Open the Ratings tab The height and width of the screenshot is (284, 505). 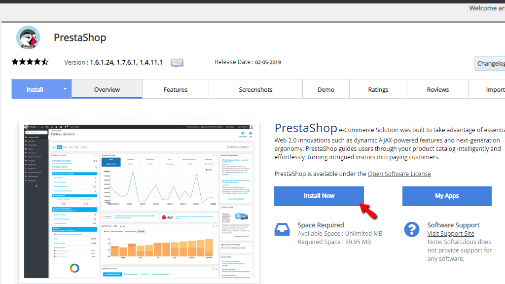click(x=378, y=89)
